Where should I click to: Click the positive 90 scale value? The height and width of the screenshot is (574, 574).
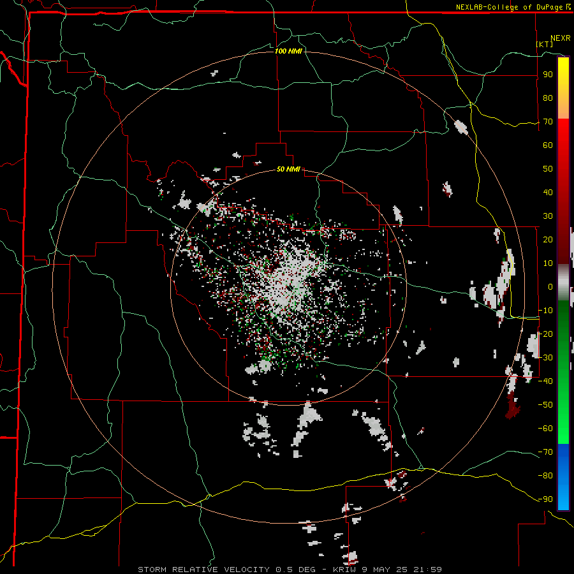tap(548, 75)
